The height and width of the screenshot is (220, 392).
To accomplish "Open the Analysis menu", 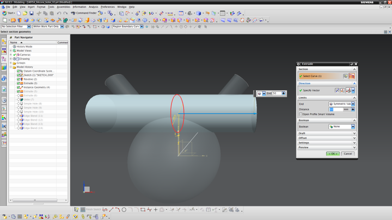I will tap(94, 7).
